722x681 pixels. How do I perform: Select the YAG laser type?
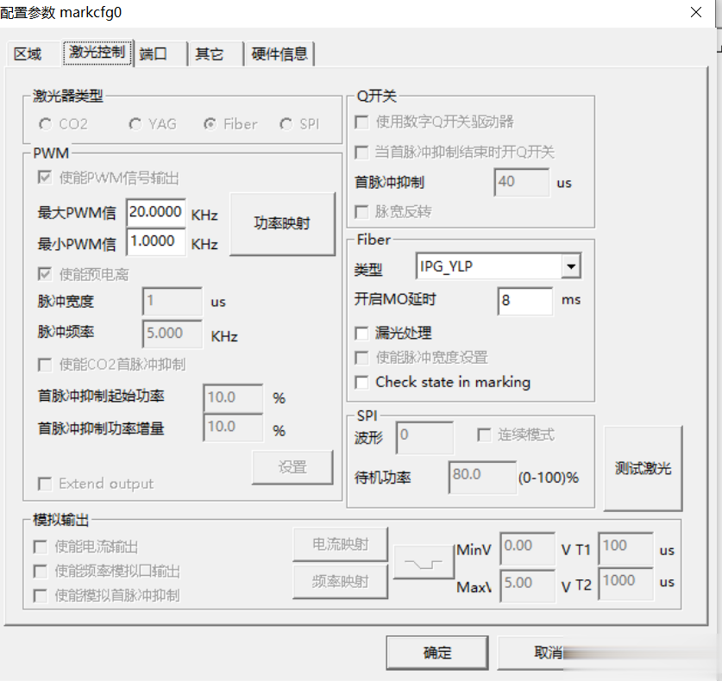tap(135, 123)
